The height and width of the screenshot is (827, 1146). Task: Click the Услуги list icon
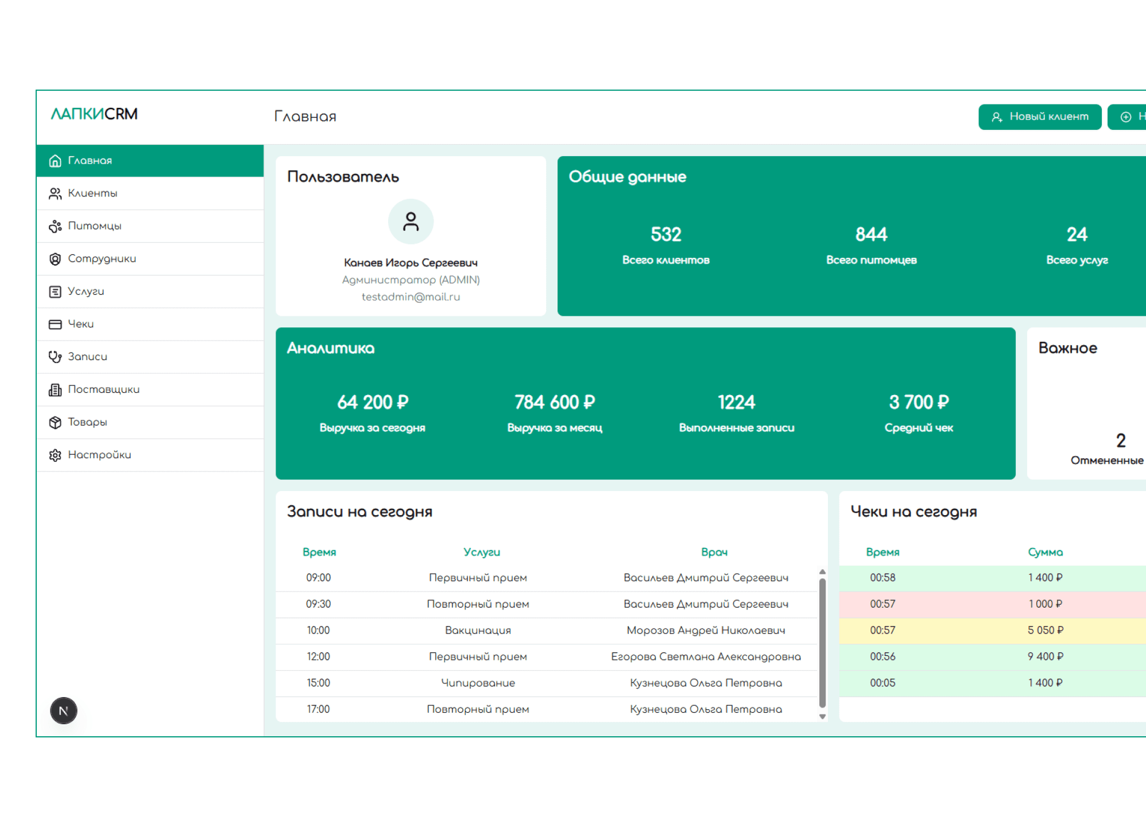[55, 292]
